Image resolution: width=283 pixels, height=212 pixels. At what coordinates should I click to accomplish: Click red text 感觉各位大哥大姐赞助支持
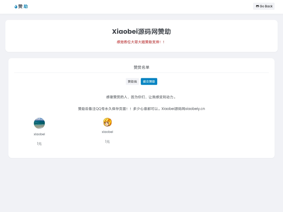[x=141, y=42]
